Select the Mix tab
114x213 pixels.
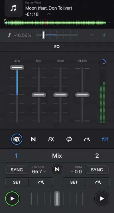coord(57,156)
